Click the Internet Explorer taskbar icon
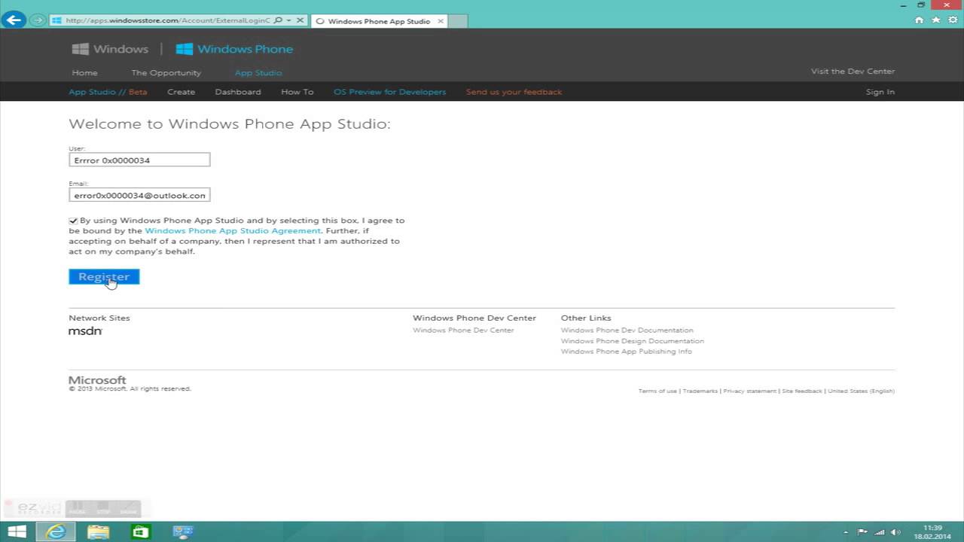 [x=56, y=531]
